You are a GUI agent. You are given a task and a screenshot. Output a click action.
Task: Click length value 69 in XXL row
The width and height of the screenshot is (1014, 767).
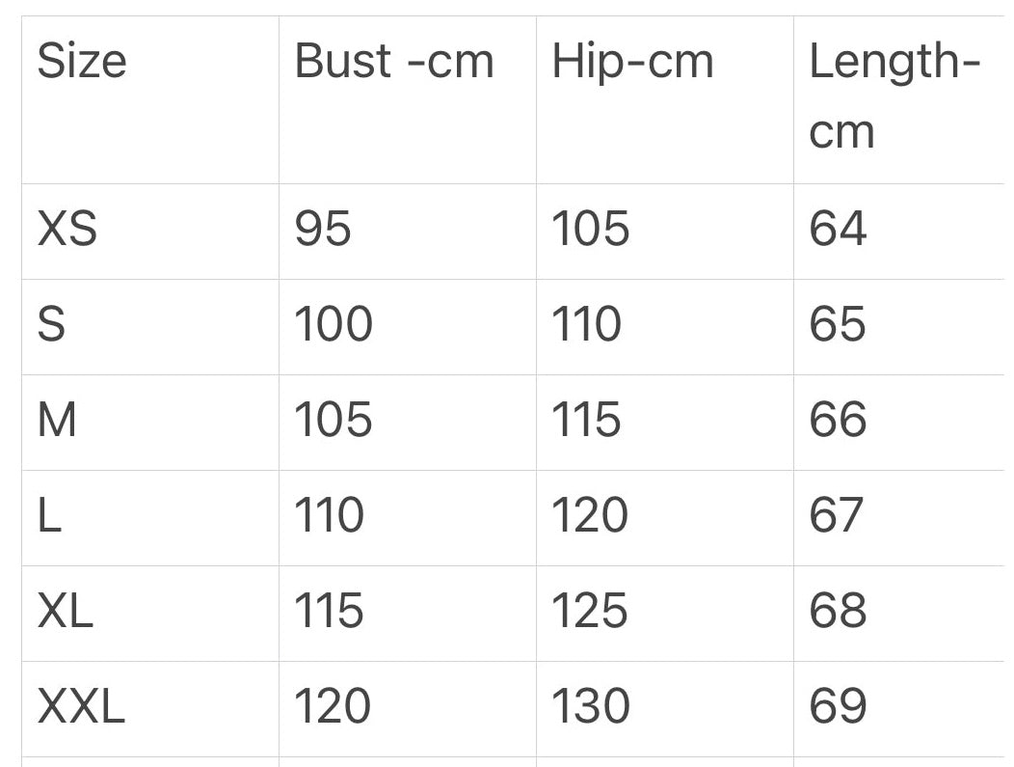pyautogui.click(x=838, y=705)
